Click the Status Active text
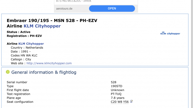Viewport: 193px width, 108px height. click(x=18, y=32)
